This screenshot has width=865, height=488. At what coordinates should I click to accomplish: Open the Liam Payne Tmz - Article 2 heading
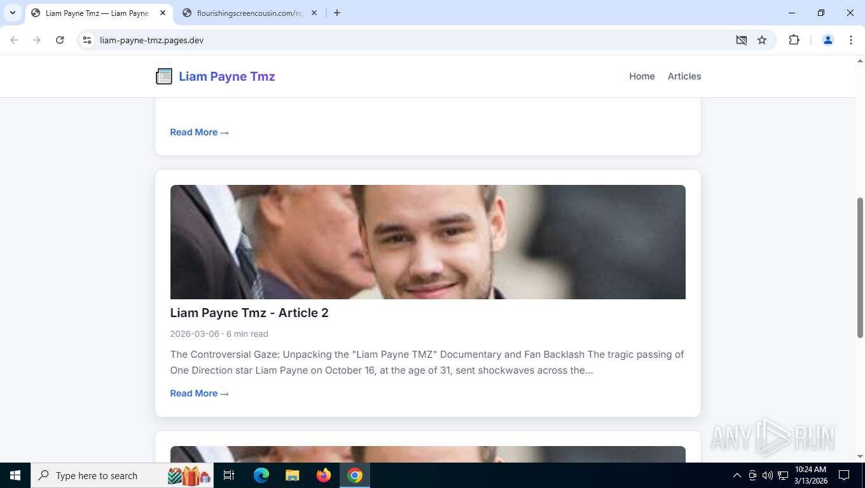(x=249, y=313)
